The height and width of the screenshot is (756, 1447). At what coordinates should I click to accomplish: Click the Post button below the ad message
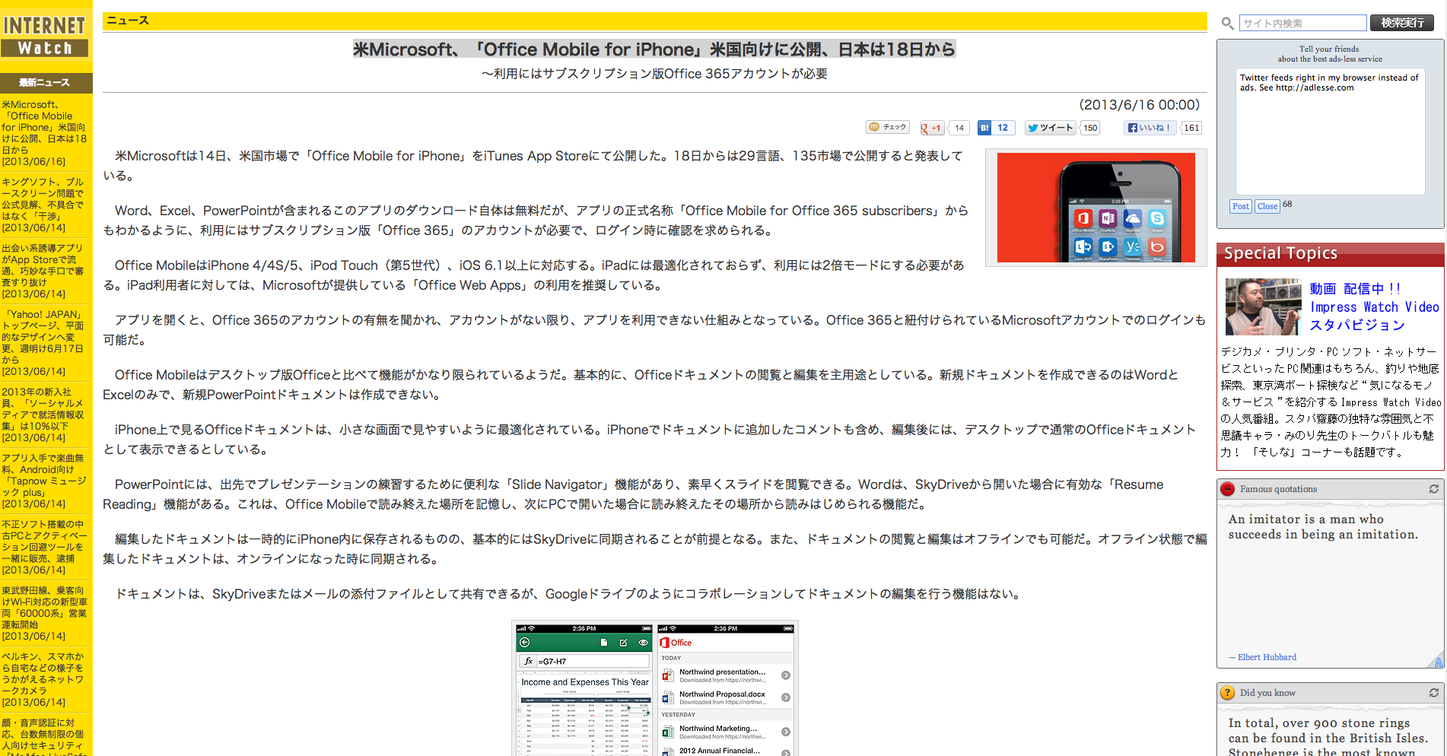(1240, 205)
